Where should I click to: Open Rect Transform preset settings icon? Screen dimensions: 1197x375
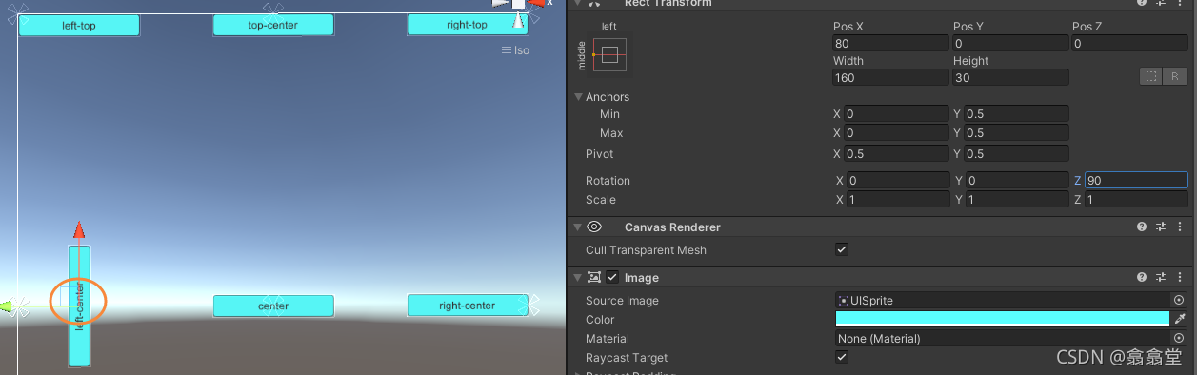pyautogui.click(x=1161, y=3)
